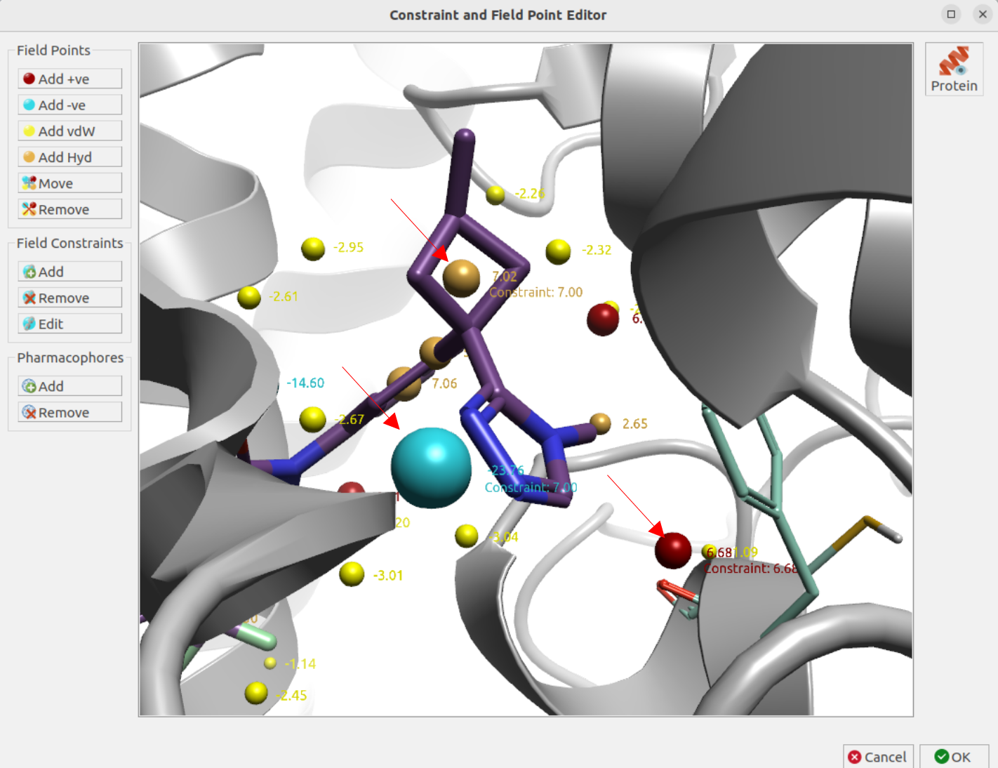Click the 'Constraint: 6.68' label text
This screenshot has height=768, width=998.
(x=751, y=568)
